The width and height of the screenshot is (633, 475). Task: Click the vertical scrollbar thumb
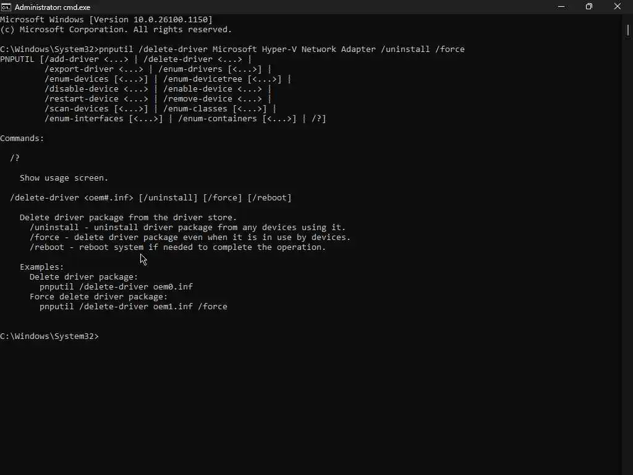[x=628, y=30]
